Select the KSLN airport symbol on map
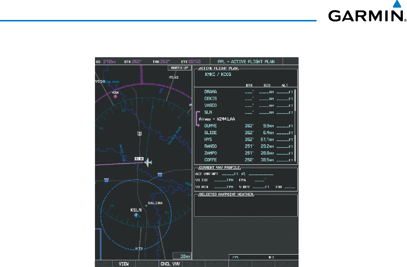 pyautogui.click(x=136, y=215)
